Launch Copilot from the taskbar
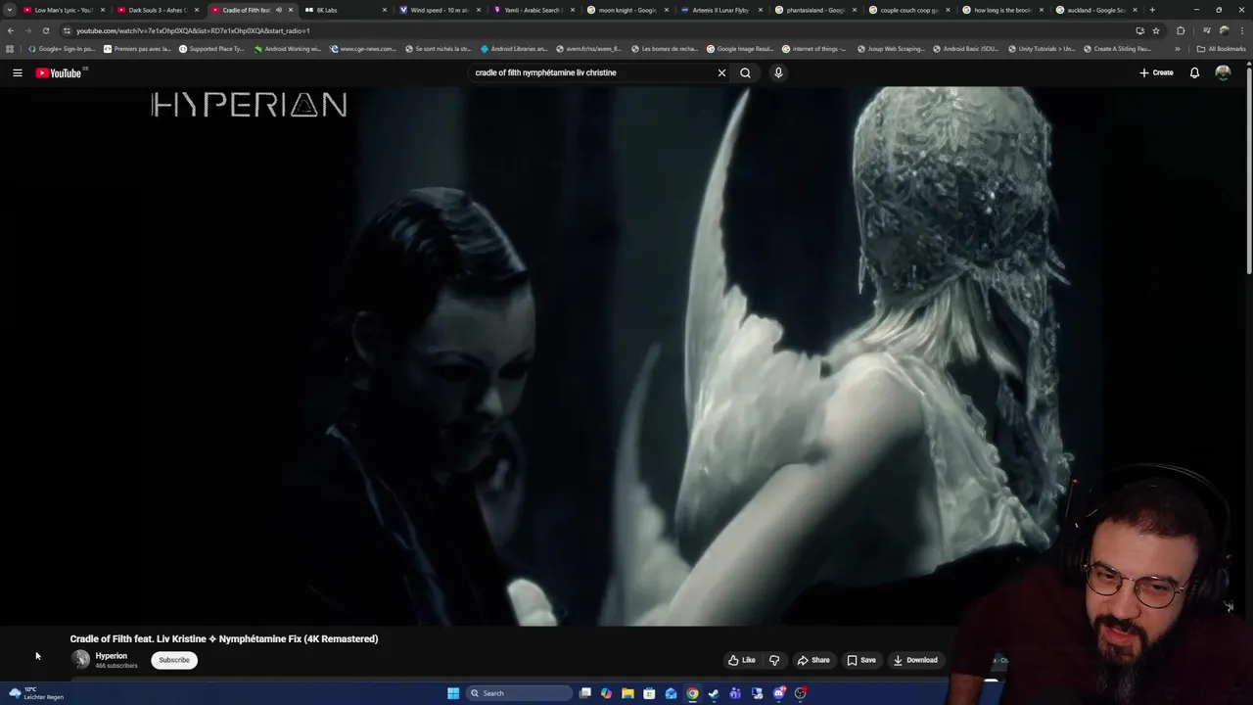This screenshot has height=705, width=1253. point(607,693)
